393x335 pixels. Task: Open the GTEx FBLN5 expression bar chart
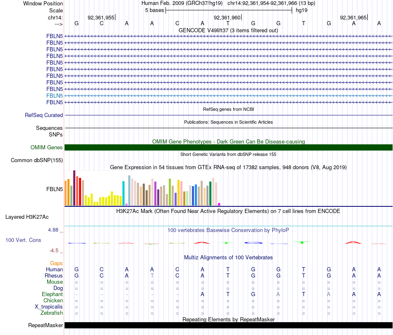[142, 188]
